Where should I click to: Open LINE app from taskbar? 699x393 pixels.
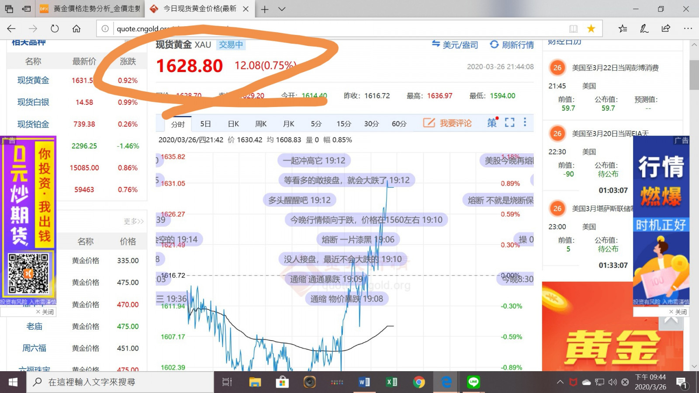pyautogui.click(x=474, y=382)
